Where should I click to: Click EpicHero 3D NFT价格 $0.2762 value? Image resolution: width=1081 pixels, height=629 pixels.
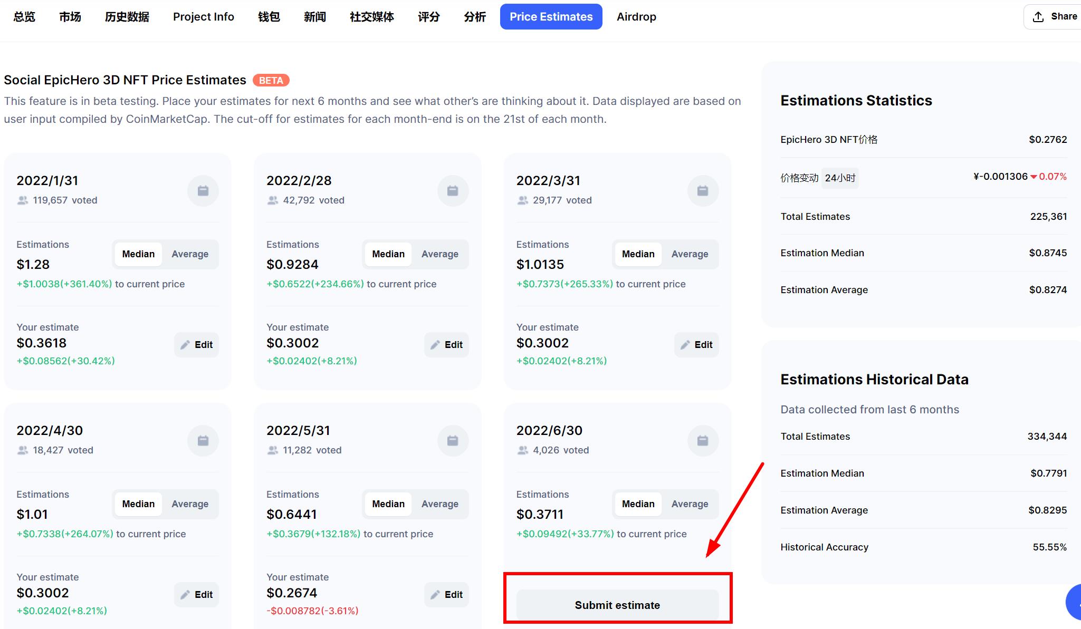pyautogui.click(x=1048, y=140)
